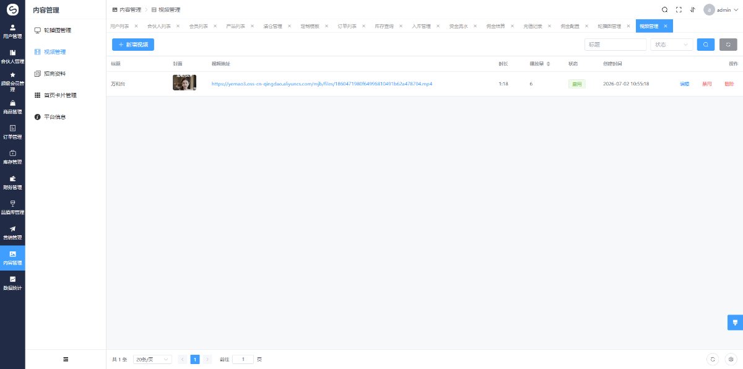743x369 pixels.
Task: Switch to the 订单列表 tab
Action: (347, 26)
